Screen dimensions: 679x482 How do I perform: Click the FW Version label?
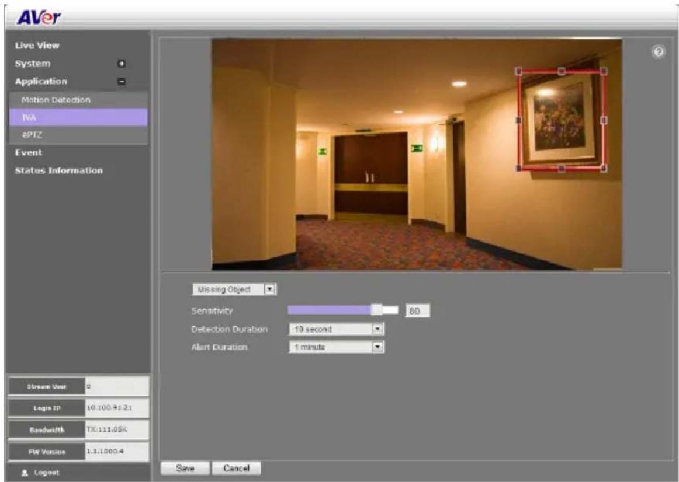[x=47, y=451]
